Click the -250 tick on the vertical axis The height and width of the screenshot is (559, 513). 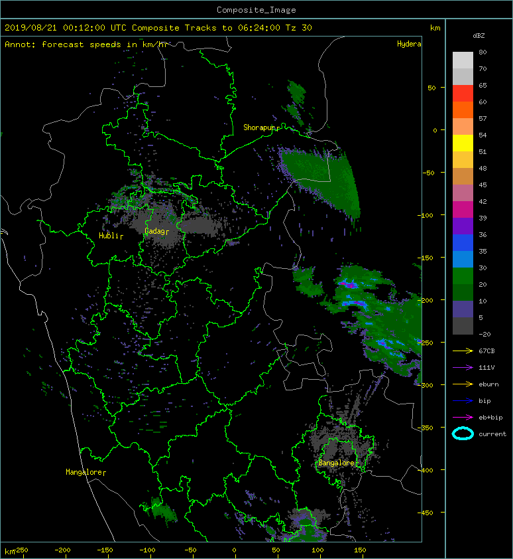(425, 343)
